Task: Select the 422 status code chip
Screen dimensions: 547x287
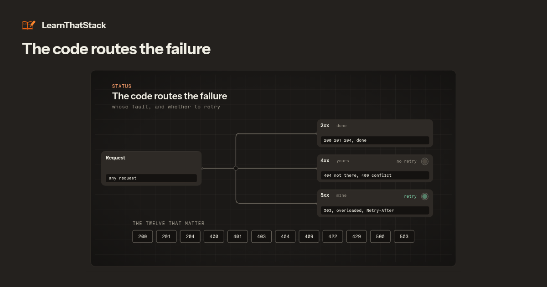Action: pyautogui.click(x=333, y=236)
